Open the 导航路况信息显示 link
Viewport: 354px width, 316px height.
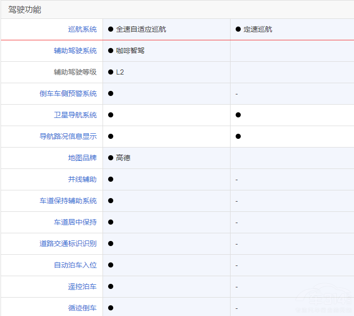pyautogui.click(x=68, y=136)
